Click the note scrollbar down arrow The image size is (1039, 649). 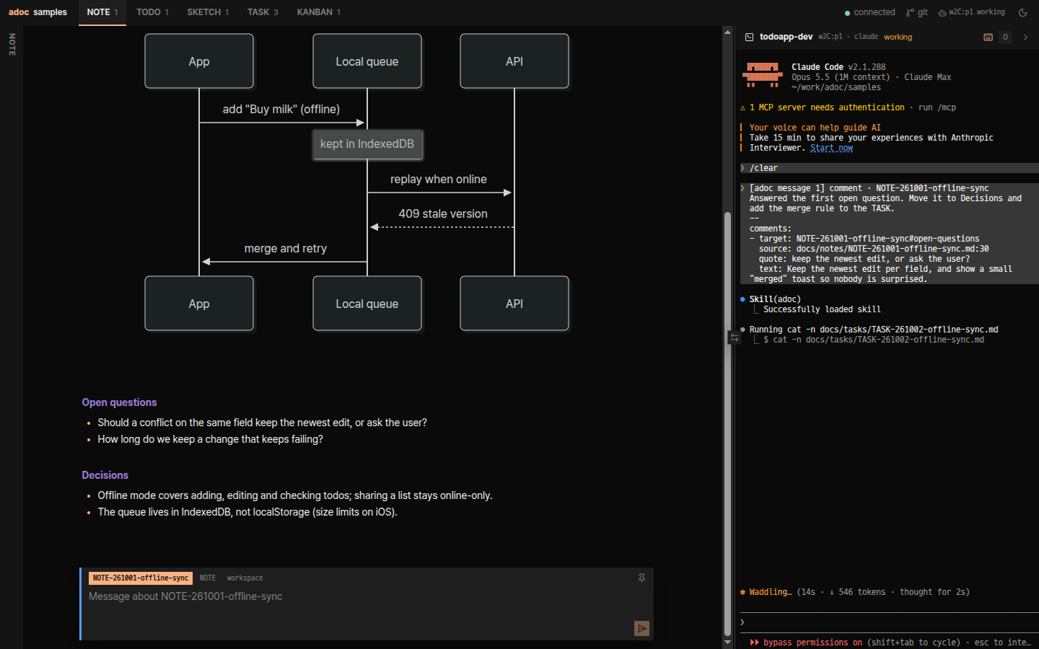pos(727,642)
